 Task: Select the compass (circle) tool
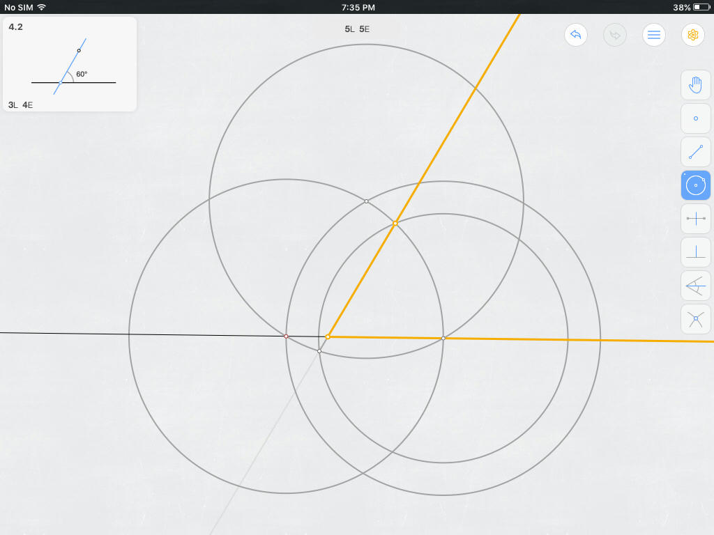point(695,185)
